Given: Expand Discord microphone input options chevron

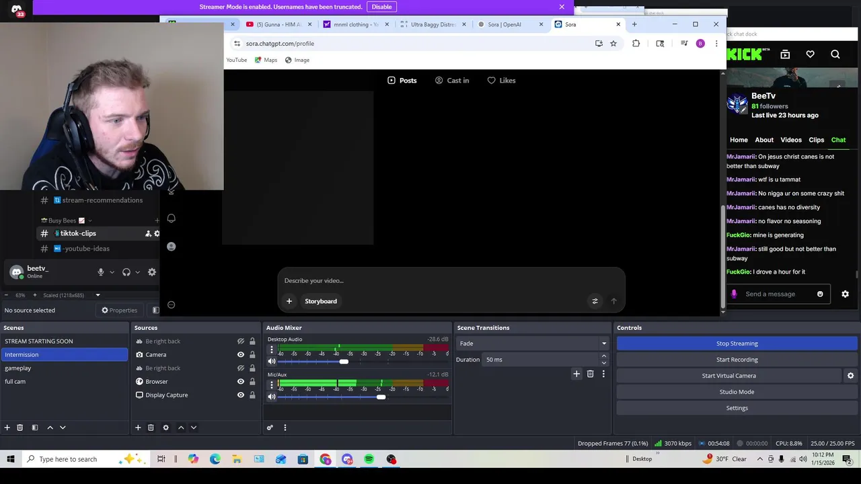Looking at the screenshot, I should tap(112, 272).
